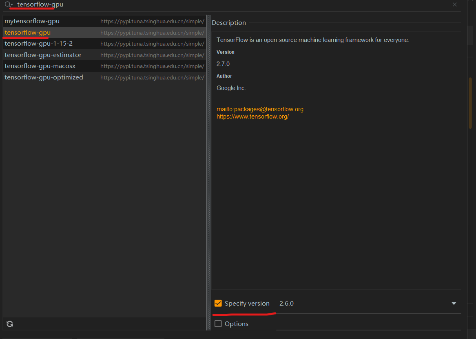Click the vertical scrollbar thumb at right edge

coord(470,103)
